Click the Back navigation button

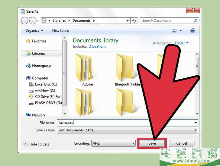24,21
